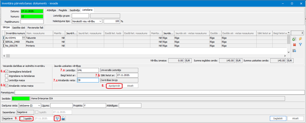Uncheck Izsniegšana lietošanā checkbox
306x123 pixels.
pos(6,71)
